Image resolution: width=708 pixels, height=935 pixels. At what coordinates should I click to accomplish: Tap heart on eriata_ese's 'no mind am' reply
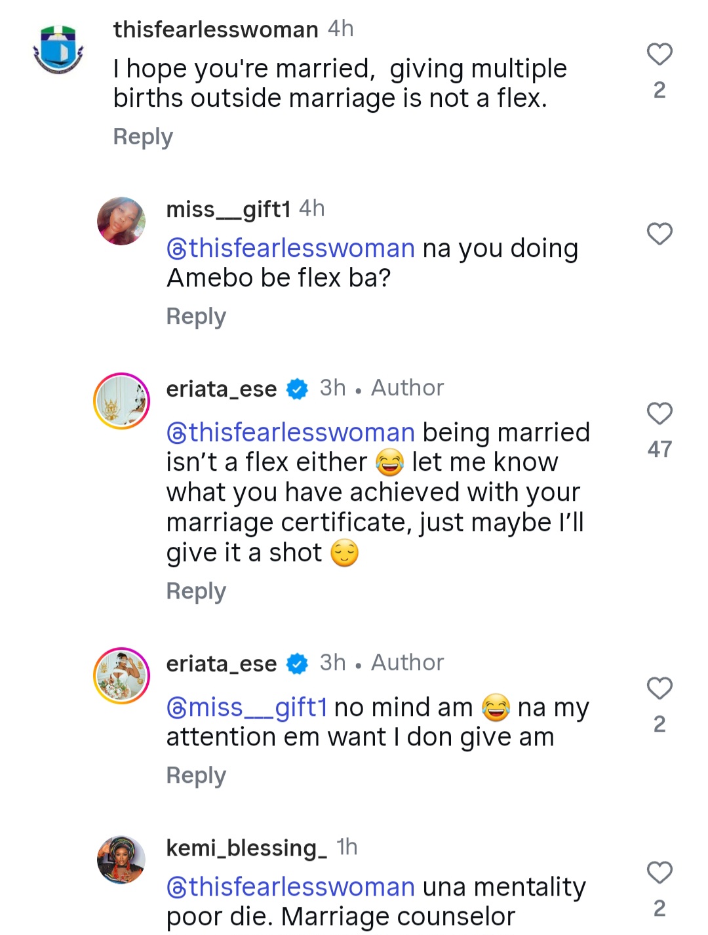659,688
